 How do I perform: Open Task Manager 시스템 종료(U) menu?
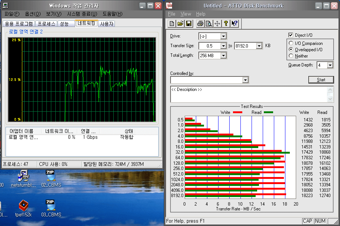click(82, 14)
